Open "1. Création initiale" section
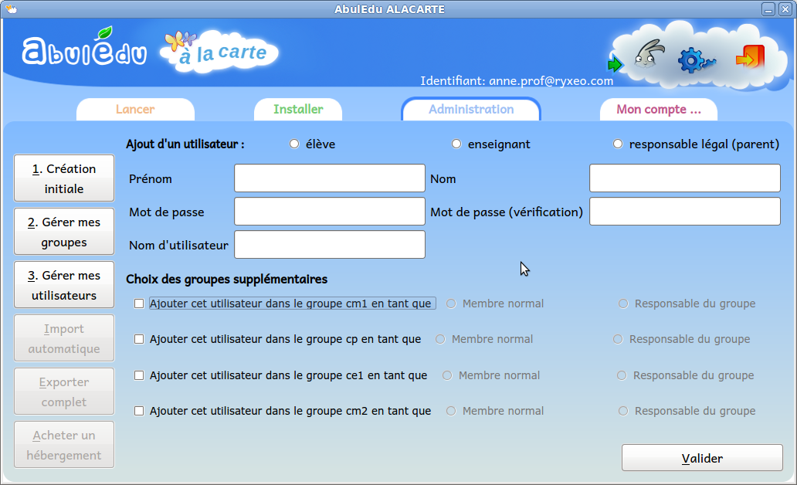 click(64, 178)
